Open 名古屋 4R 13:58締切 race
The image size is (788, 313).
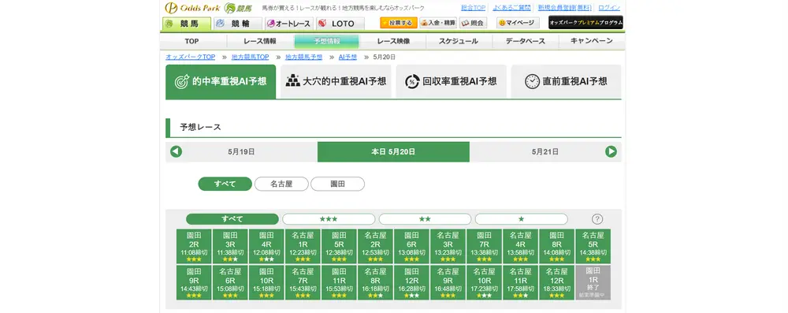(520, 246)
